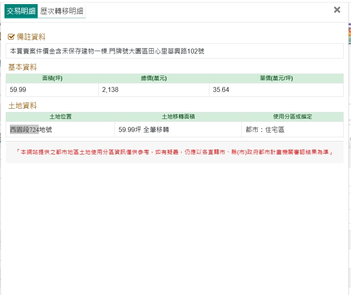Select the 59.99坪 全筆移轉 cell

[x=144, y=130]
